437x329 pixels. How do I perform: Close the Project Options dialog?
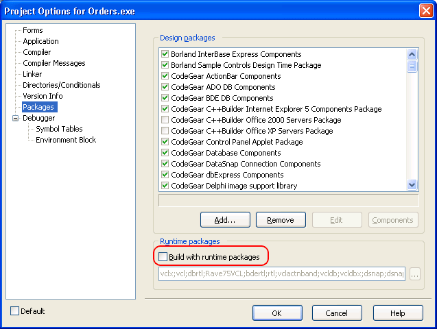[x=425, y=10]
